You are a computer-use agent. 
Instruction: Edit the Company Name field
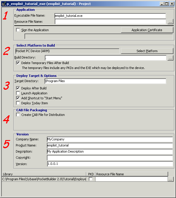pos(110,139)
